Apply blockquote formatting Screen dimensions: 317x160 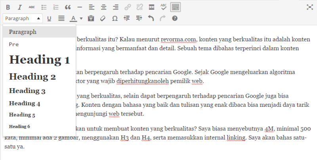68,7
